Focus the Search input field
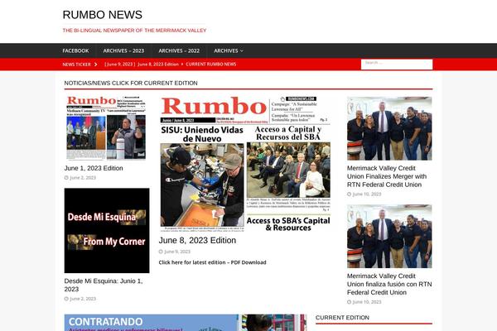This screenshot has height=331, width=497. point(397,64)
